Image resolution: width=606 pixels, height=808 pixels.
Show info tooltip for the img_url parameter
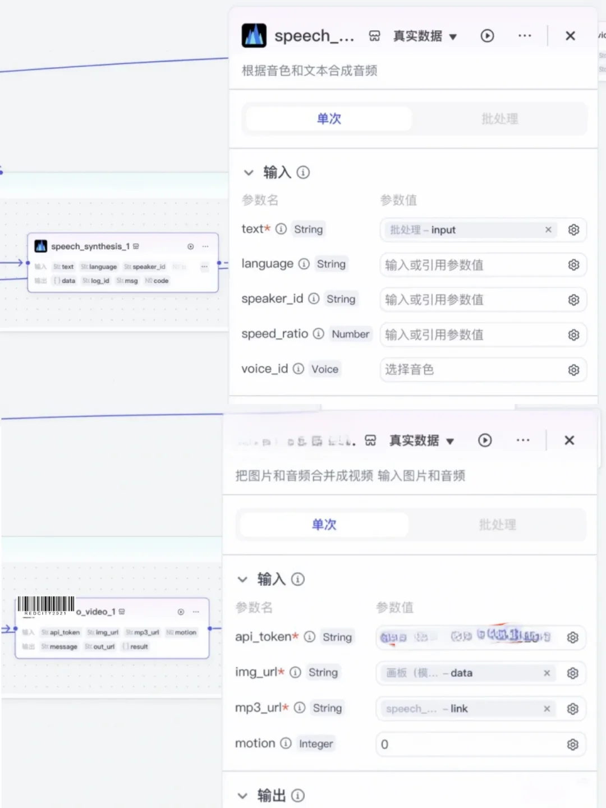click(295, 672)
